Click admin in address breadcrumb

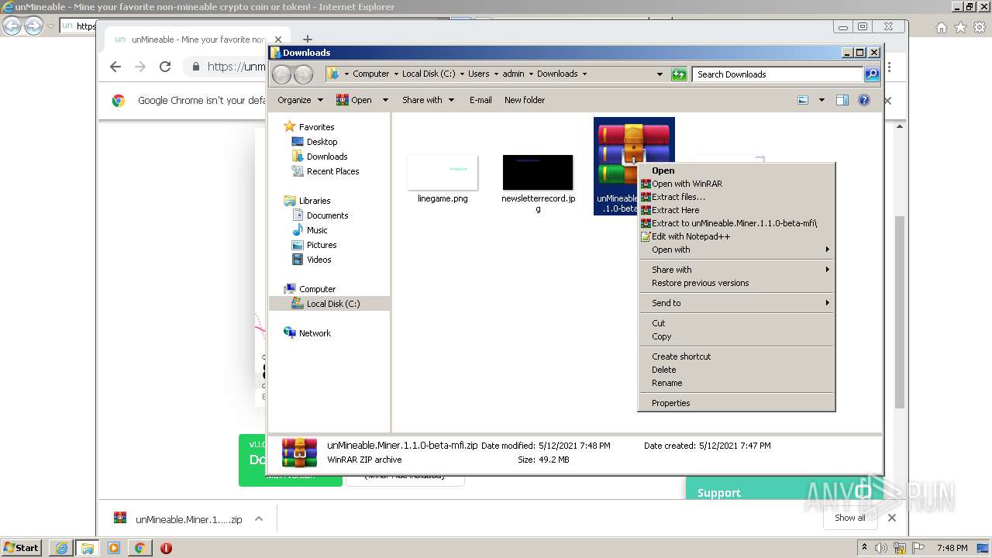(513, 74)
